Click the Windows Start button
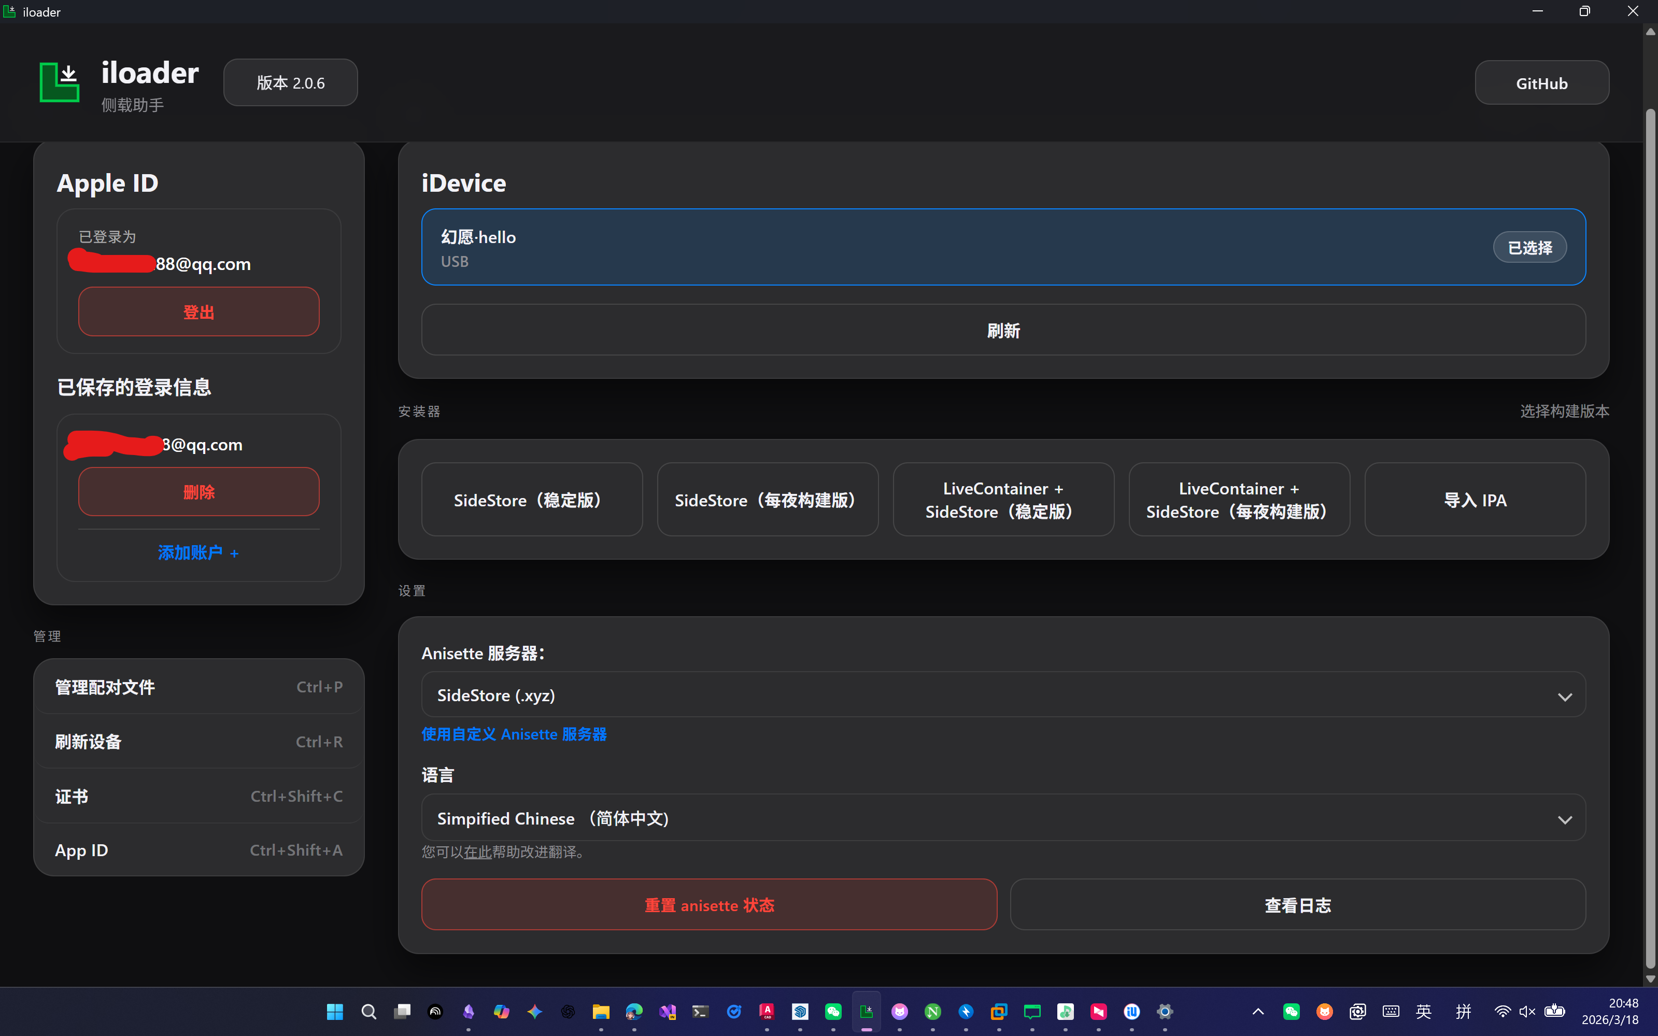 (x=335, y=1011)
